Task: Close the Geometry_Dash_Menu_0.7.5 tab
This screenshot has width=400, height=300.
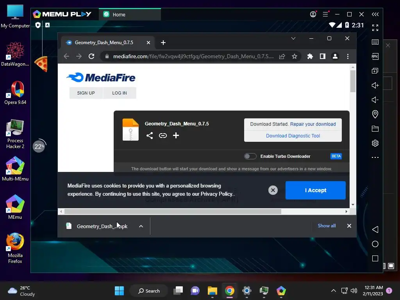Action: tap(148, 43)
